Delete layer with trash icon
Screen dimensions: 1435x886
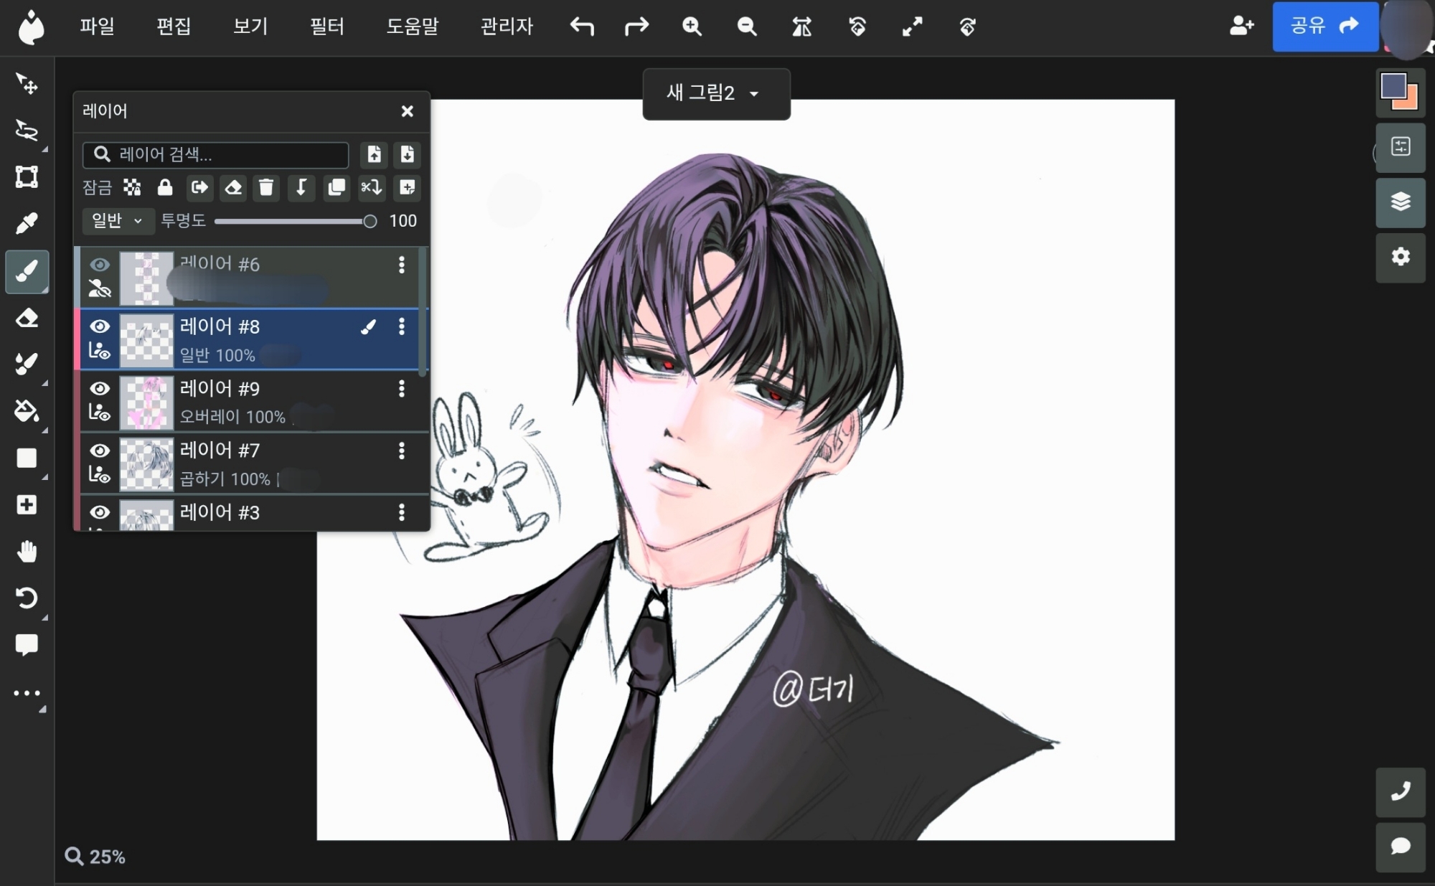(x=266, y=188)
